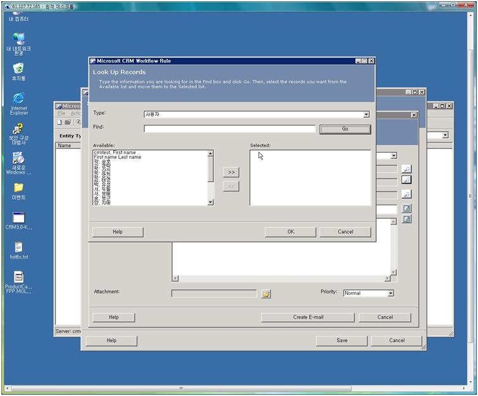Open the 새로운 Windows desktop shortcut
The height and width of the screenshot is (396, 478).
point(18,163)
